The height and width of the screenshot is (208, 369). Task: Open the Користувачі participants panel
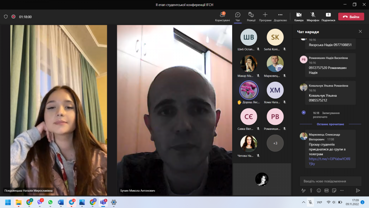click(x=222, y=17)
